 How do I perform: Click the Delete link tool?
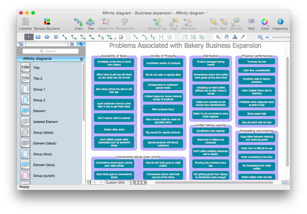[106, 22]
